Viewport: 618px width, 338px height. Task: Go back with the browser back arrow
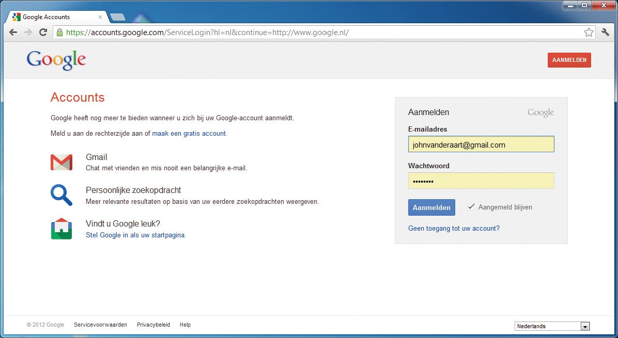pyautogui.click(x=13, y=33)
